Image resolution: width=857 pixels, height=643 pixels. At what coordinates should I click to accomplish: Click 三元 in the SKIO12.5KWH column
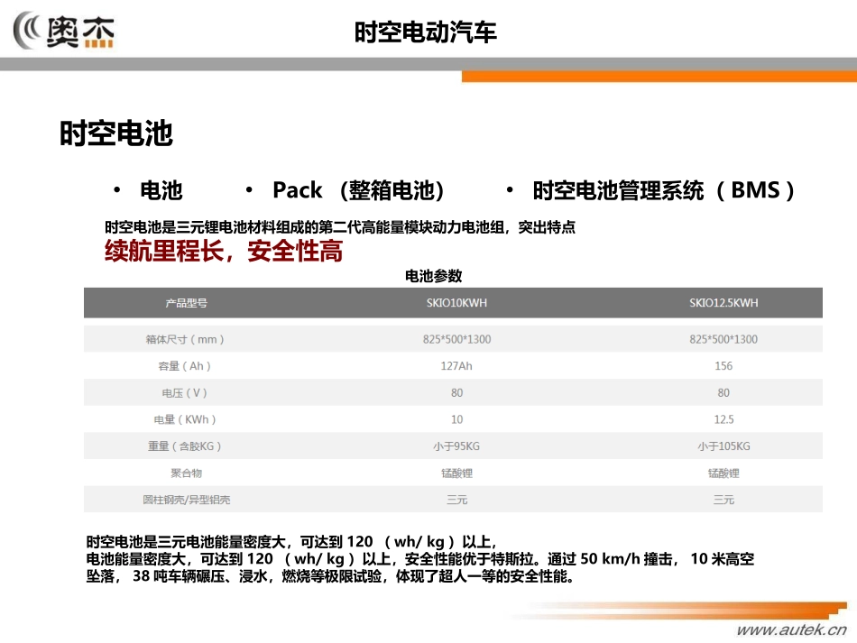tap(723, 500)
